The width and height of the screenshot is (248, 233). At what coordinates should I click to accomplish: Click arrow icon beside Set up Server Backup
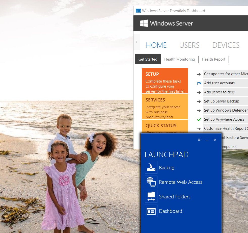coord(199,101)
